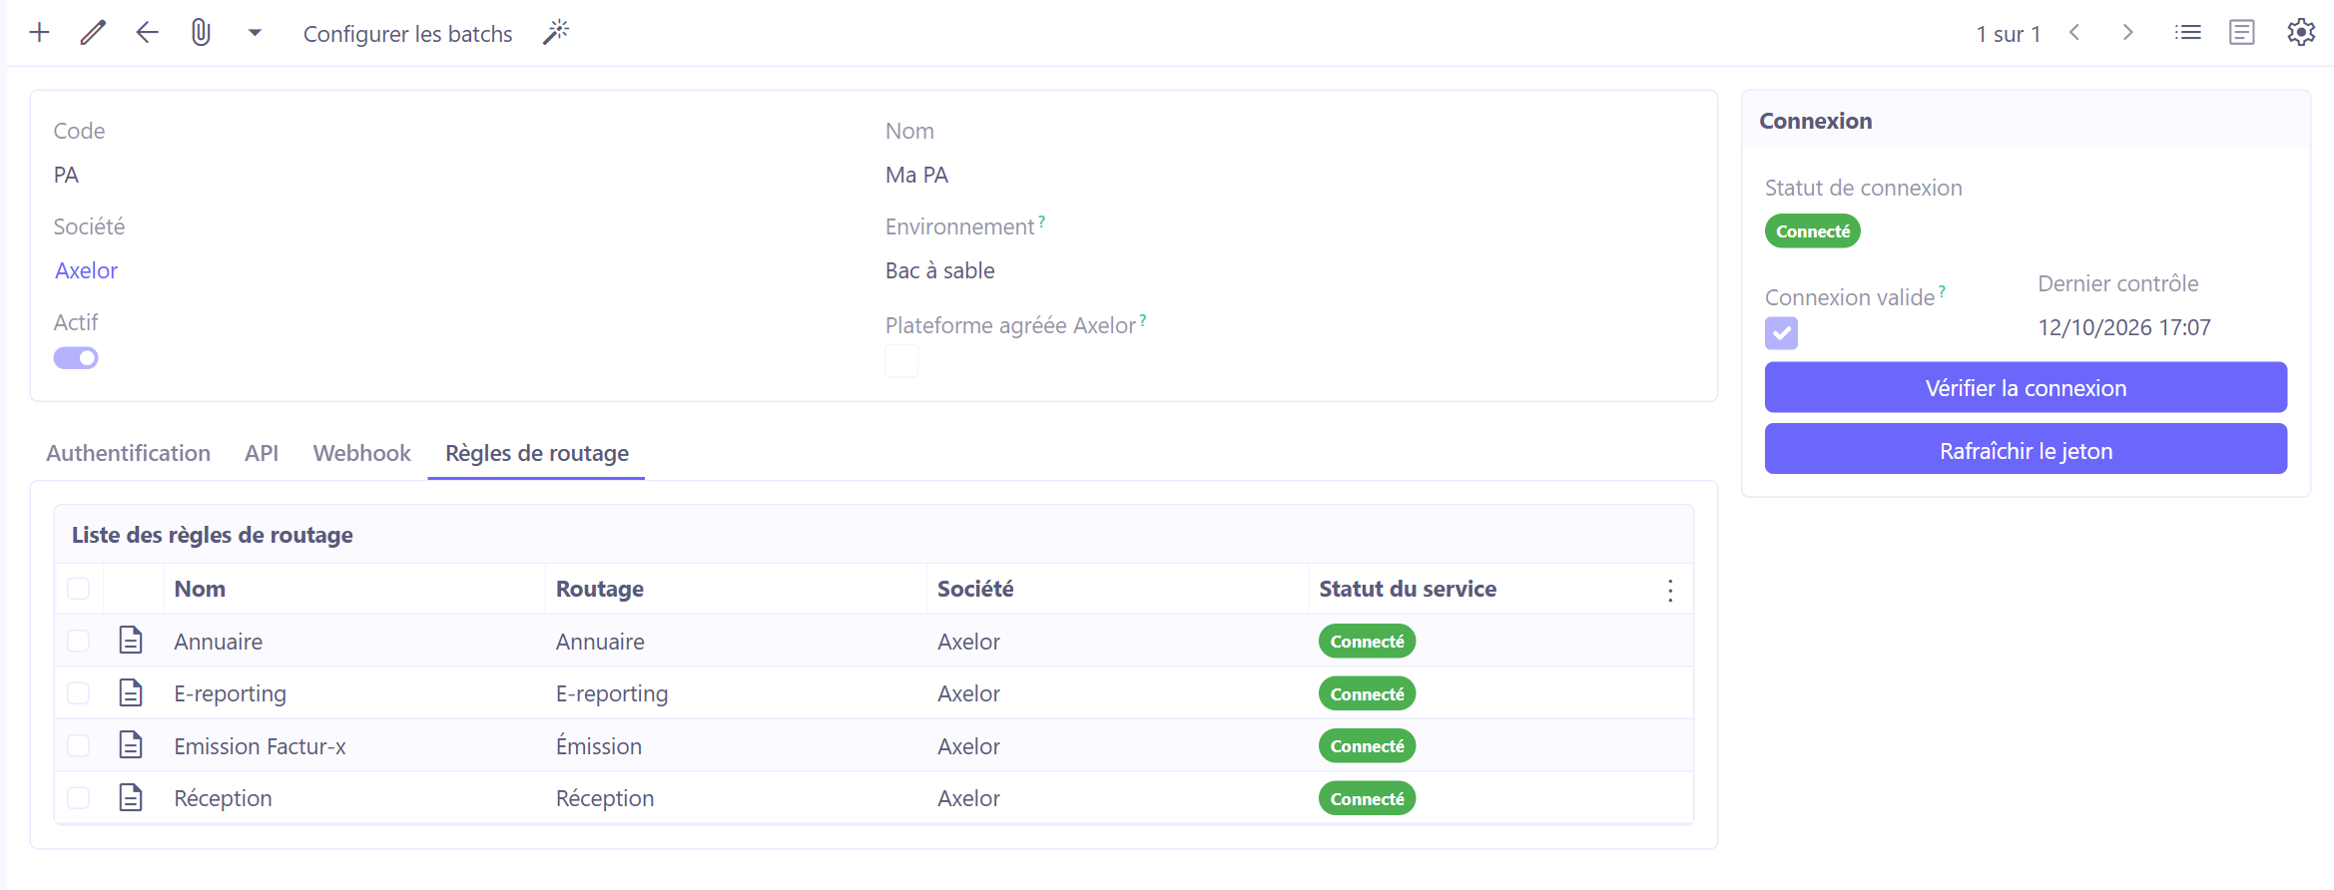The height and width of the screenshot is (890, 2334).
Task: Go to previous record chevron
Action: pos(2074,33)
